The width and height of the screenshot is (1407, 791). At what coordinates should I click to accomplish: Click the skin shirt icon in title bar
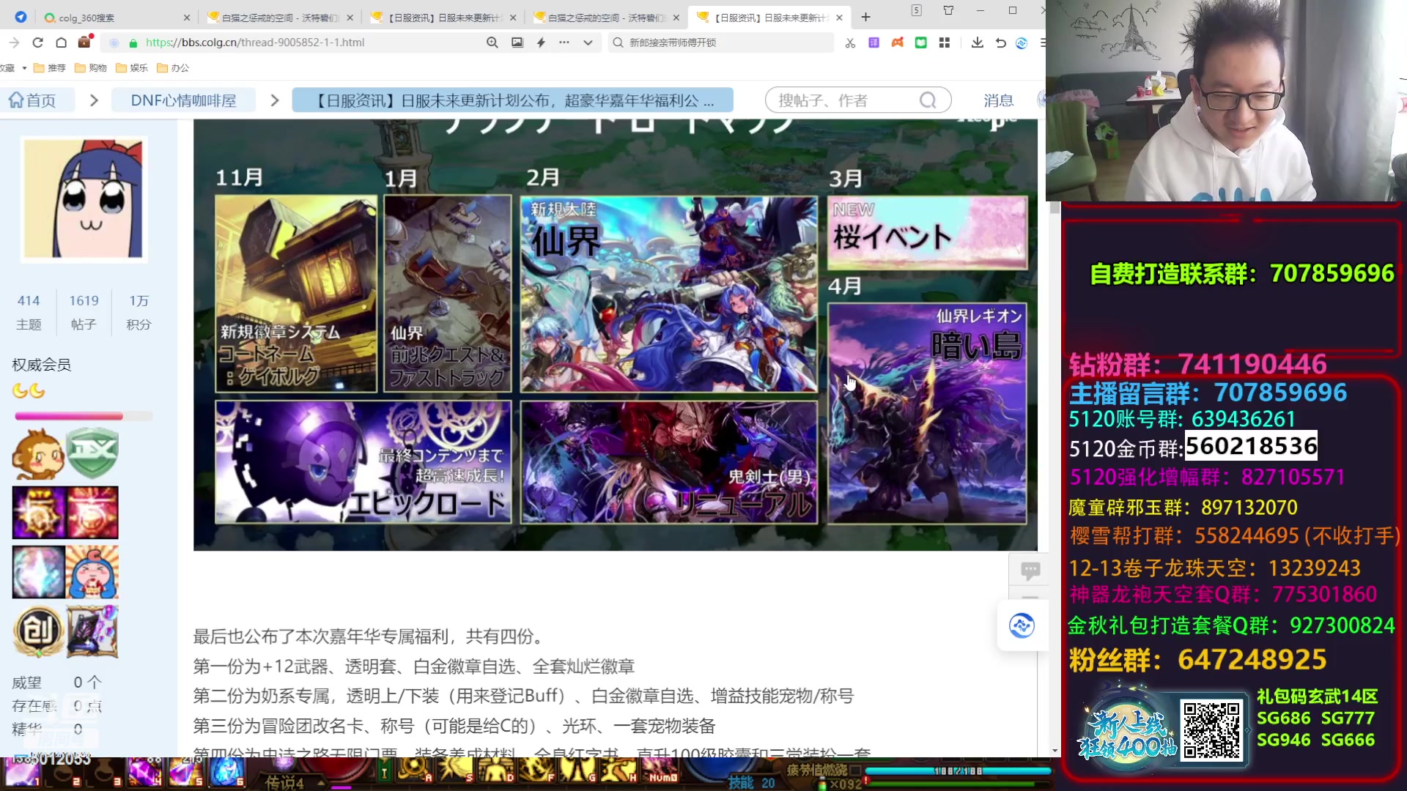[949, 10]
